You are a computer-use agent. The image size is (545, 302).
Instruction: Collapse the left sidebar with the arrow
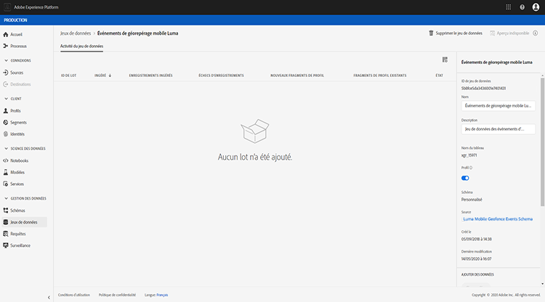49,298
